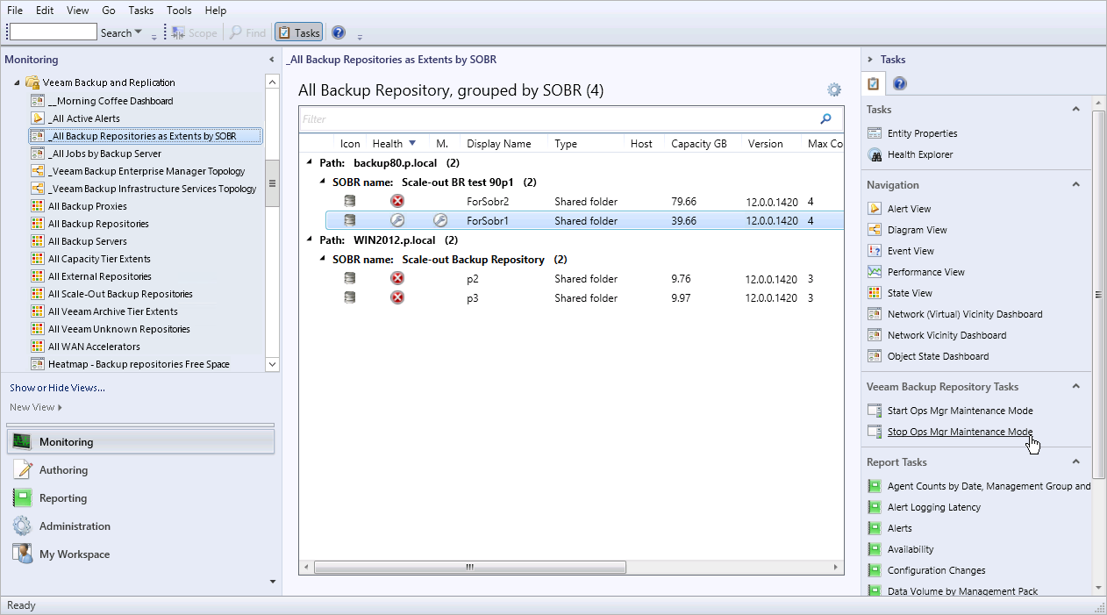Collapse SOBR name Scale-out BR test 90p1 group
Screen dimensions: 1107x615
tap(321, 182)
